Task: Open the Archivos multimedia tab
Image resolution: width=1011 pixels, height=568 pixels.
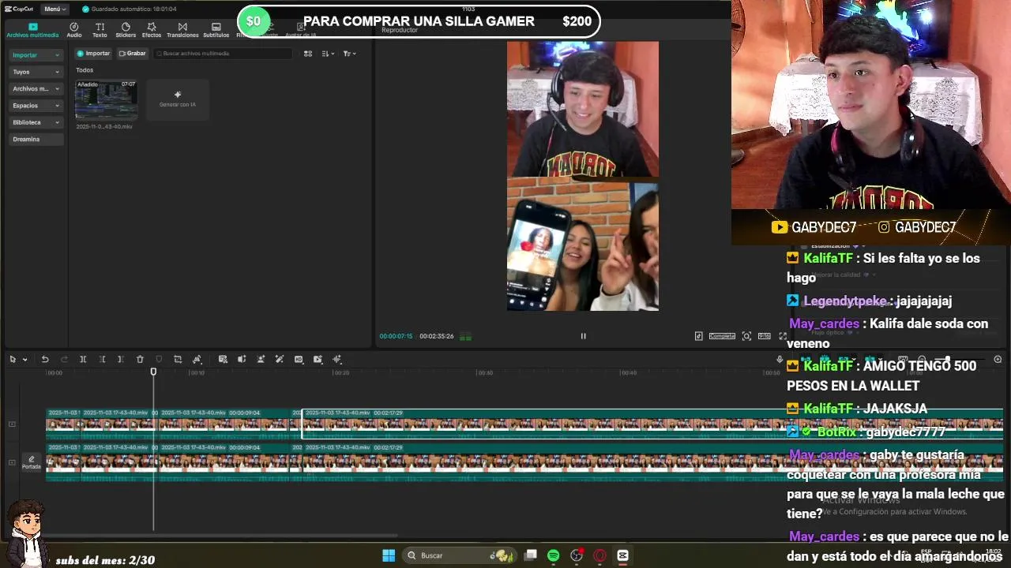Action: pos(32,30)
